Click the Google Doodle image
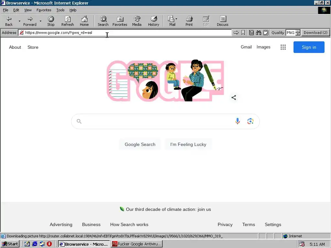The width and height of the screenshot is (331, 248). pos(165,80)
